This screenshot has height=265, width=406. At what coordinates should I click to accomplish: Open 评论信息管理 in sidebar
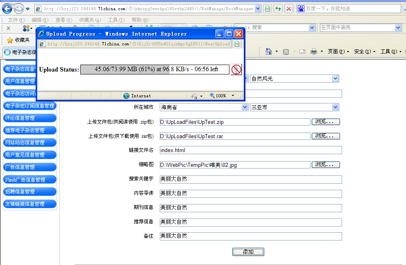(30, 118)
